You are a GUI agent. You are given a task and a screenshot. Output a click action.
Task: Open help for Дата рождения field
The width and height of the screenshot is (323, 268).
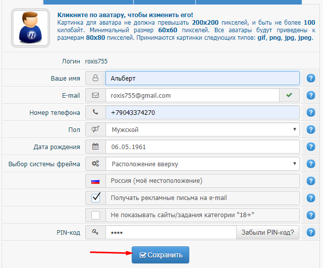coord(311,147)
